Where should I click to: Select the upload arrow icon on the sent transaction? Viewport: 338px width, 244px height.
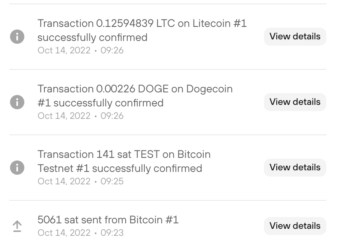pyautogui.click(x=17, y=225)
